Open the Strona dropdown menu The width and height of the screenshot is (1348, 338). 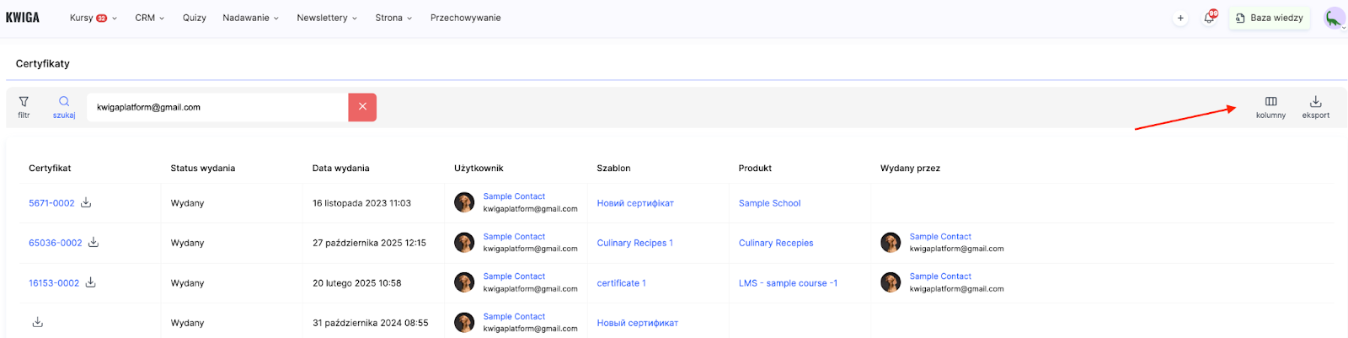(x=393, y=18)
